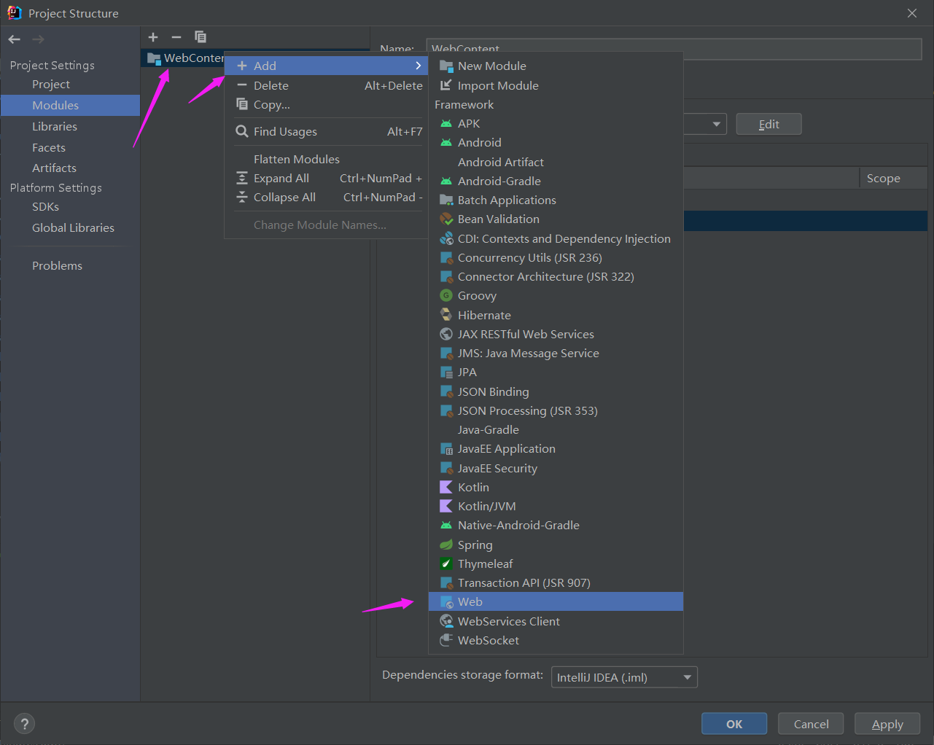Select Bean Validation framework

[x=556, y=219]
